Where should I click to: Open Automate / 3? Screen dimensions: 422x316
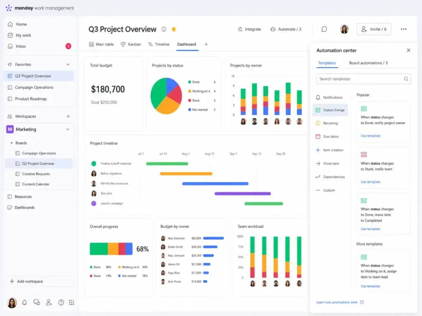pyautogui.click(x=286, y=29)
